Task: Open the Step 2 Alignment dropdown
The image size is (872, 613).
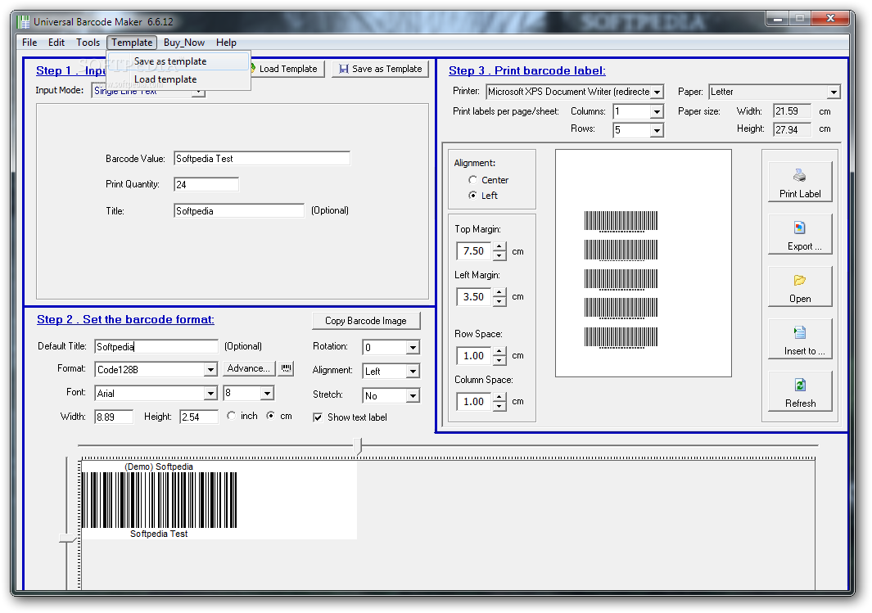Action: [412, 372]
